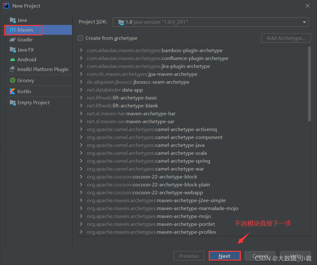
Task: Expand maven-archetype-har entry
Action: pos(81,113)
